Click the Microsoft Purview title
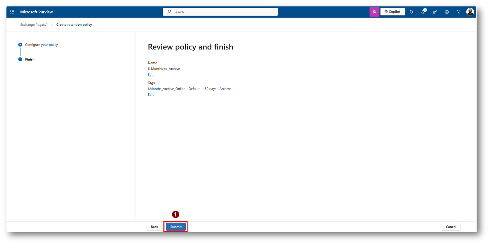 (36, 12)
